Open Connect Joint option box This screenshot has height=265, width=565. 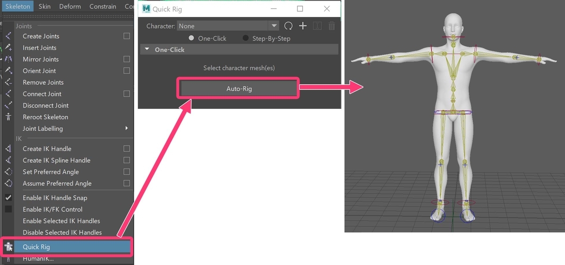click(127, 94)
